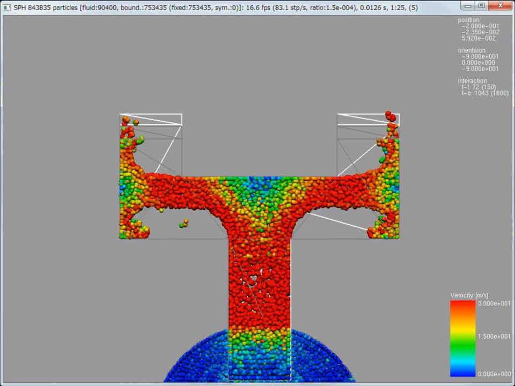Viewport: 515px width, 386px height.
Task: Select position value -2.000e-001
Action: [x=480, y=26]
